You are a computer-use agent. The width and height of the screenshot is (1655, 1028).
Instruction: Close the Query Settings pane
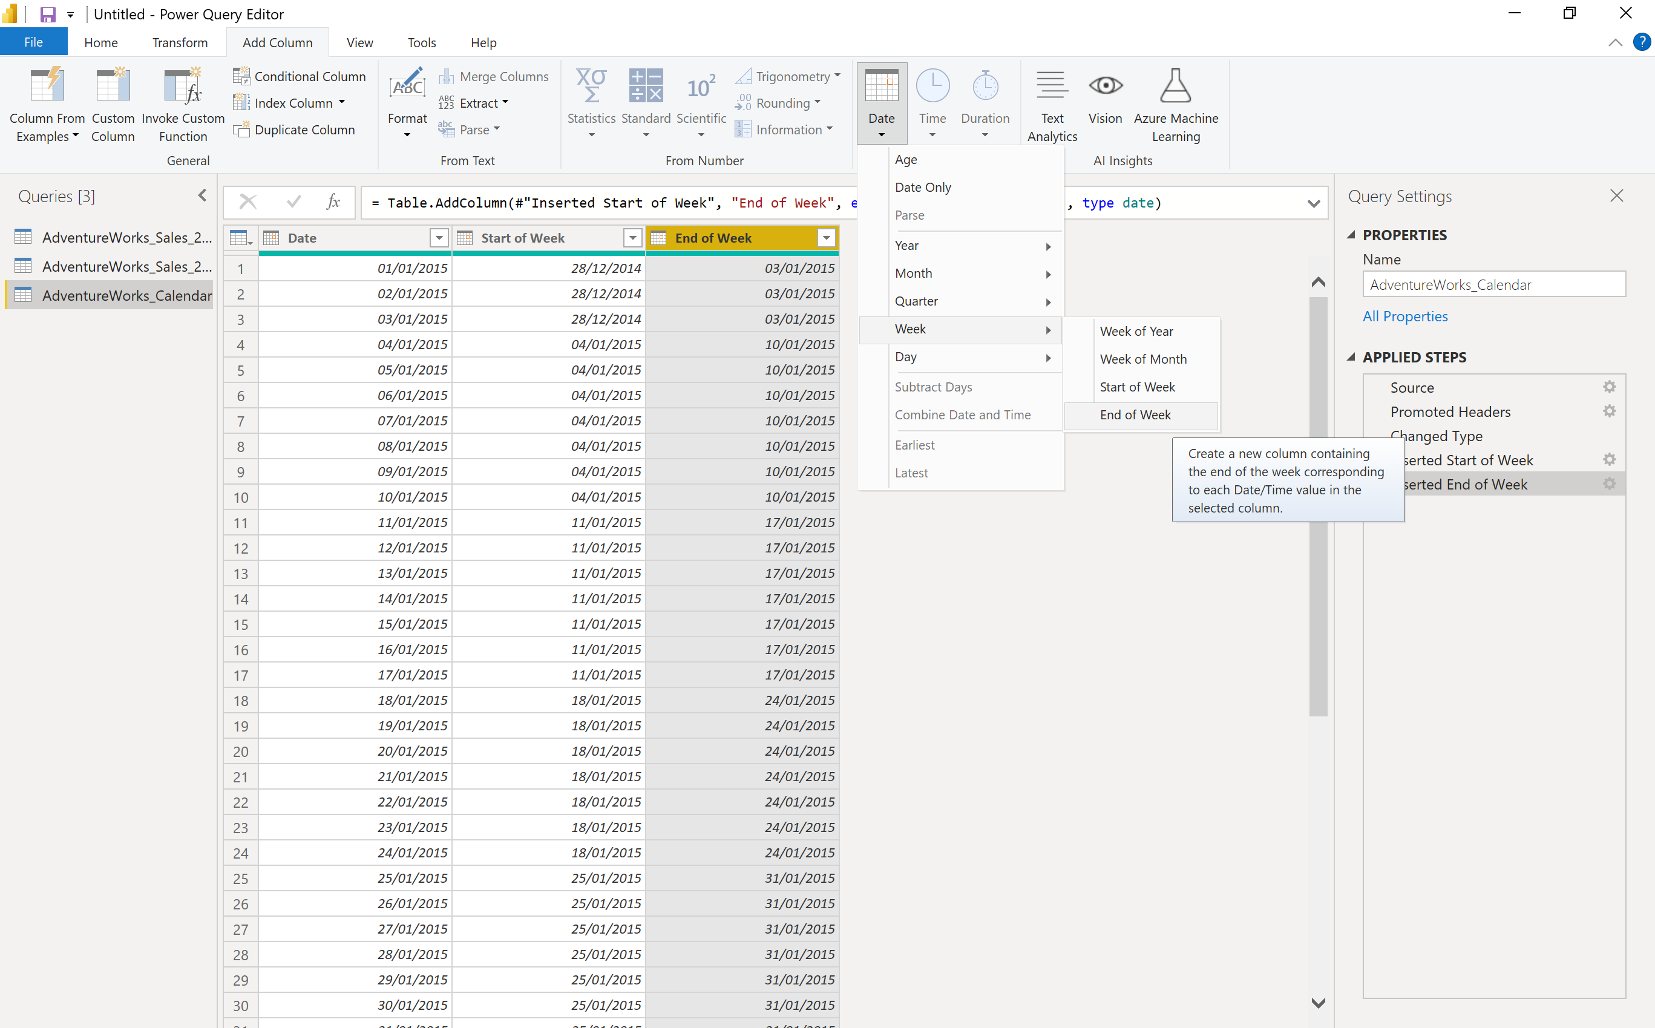click(x=1617, y=196)
